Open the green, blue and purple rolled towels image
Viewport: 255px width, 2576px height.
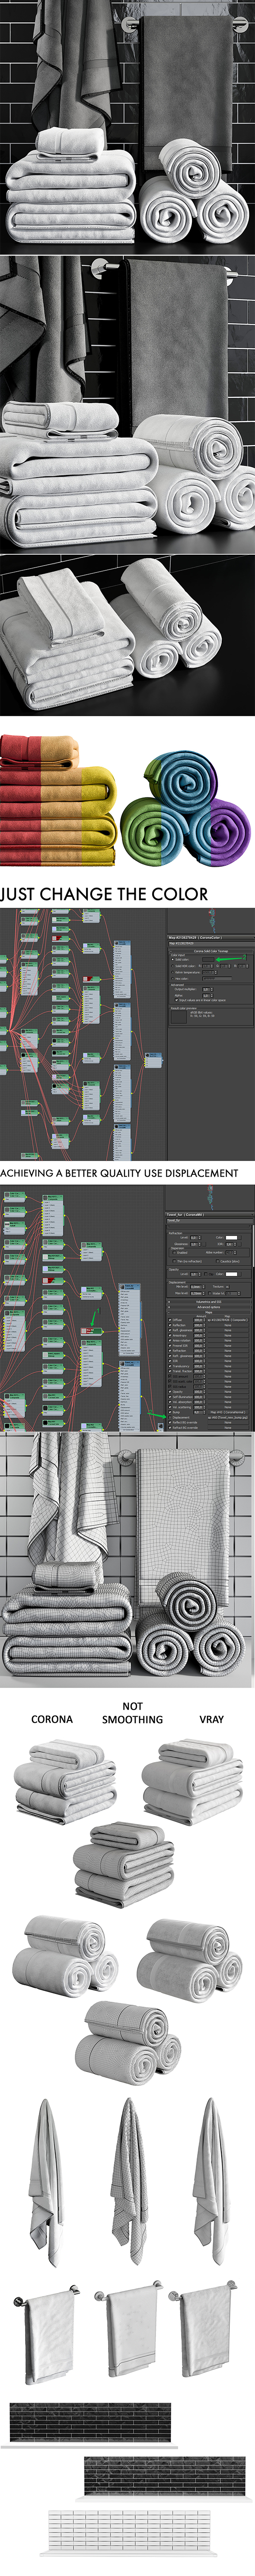(x=186, y=810)
